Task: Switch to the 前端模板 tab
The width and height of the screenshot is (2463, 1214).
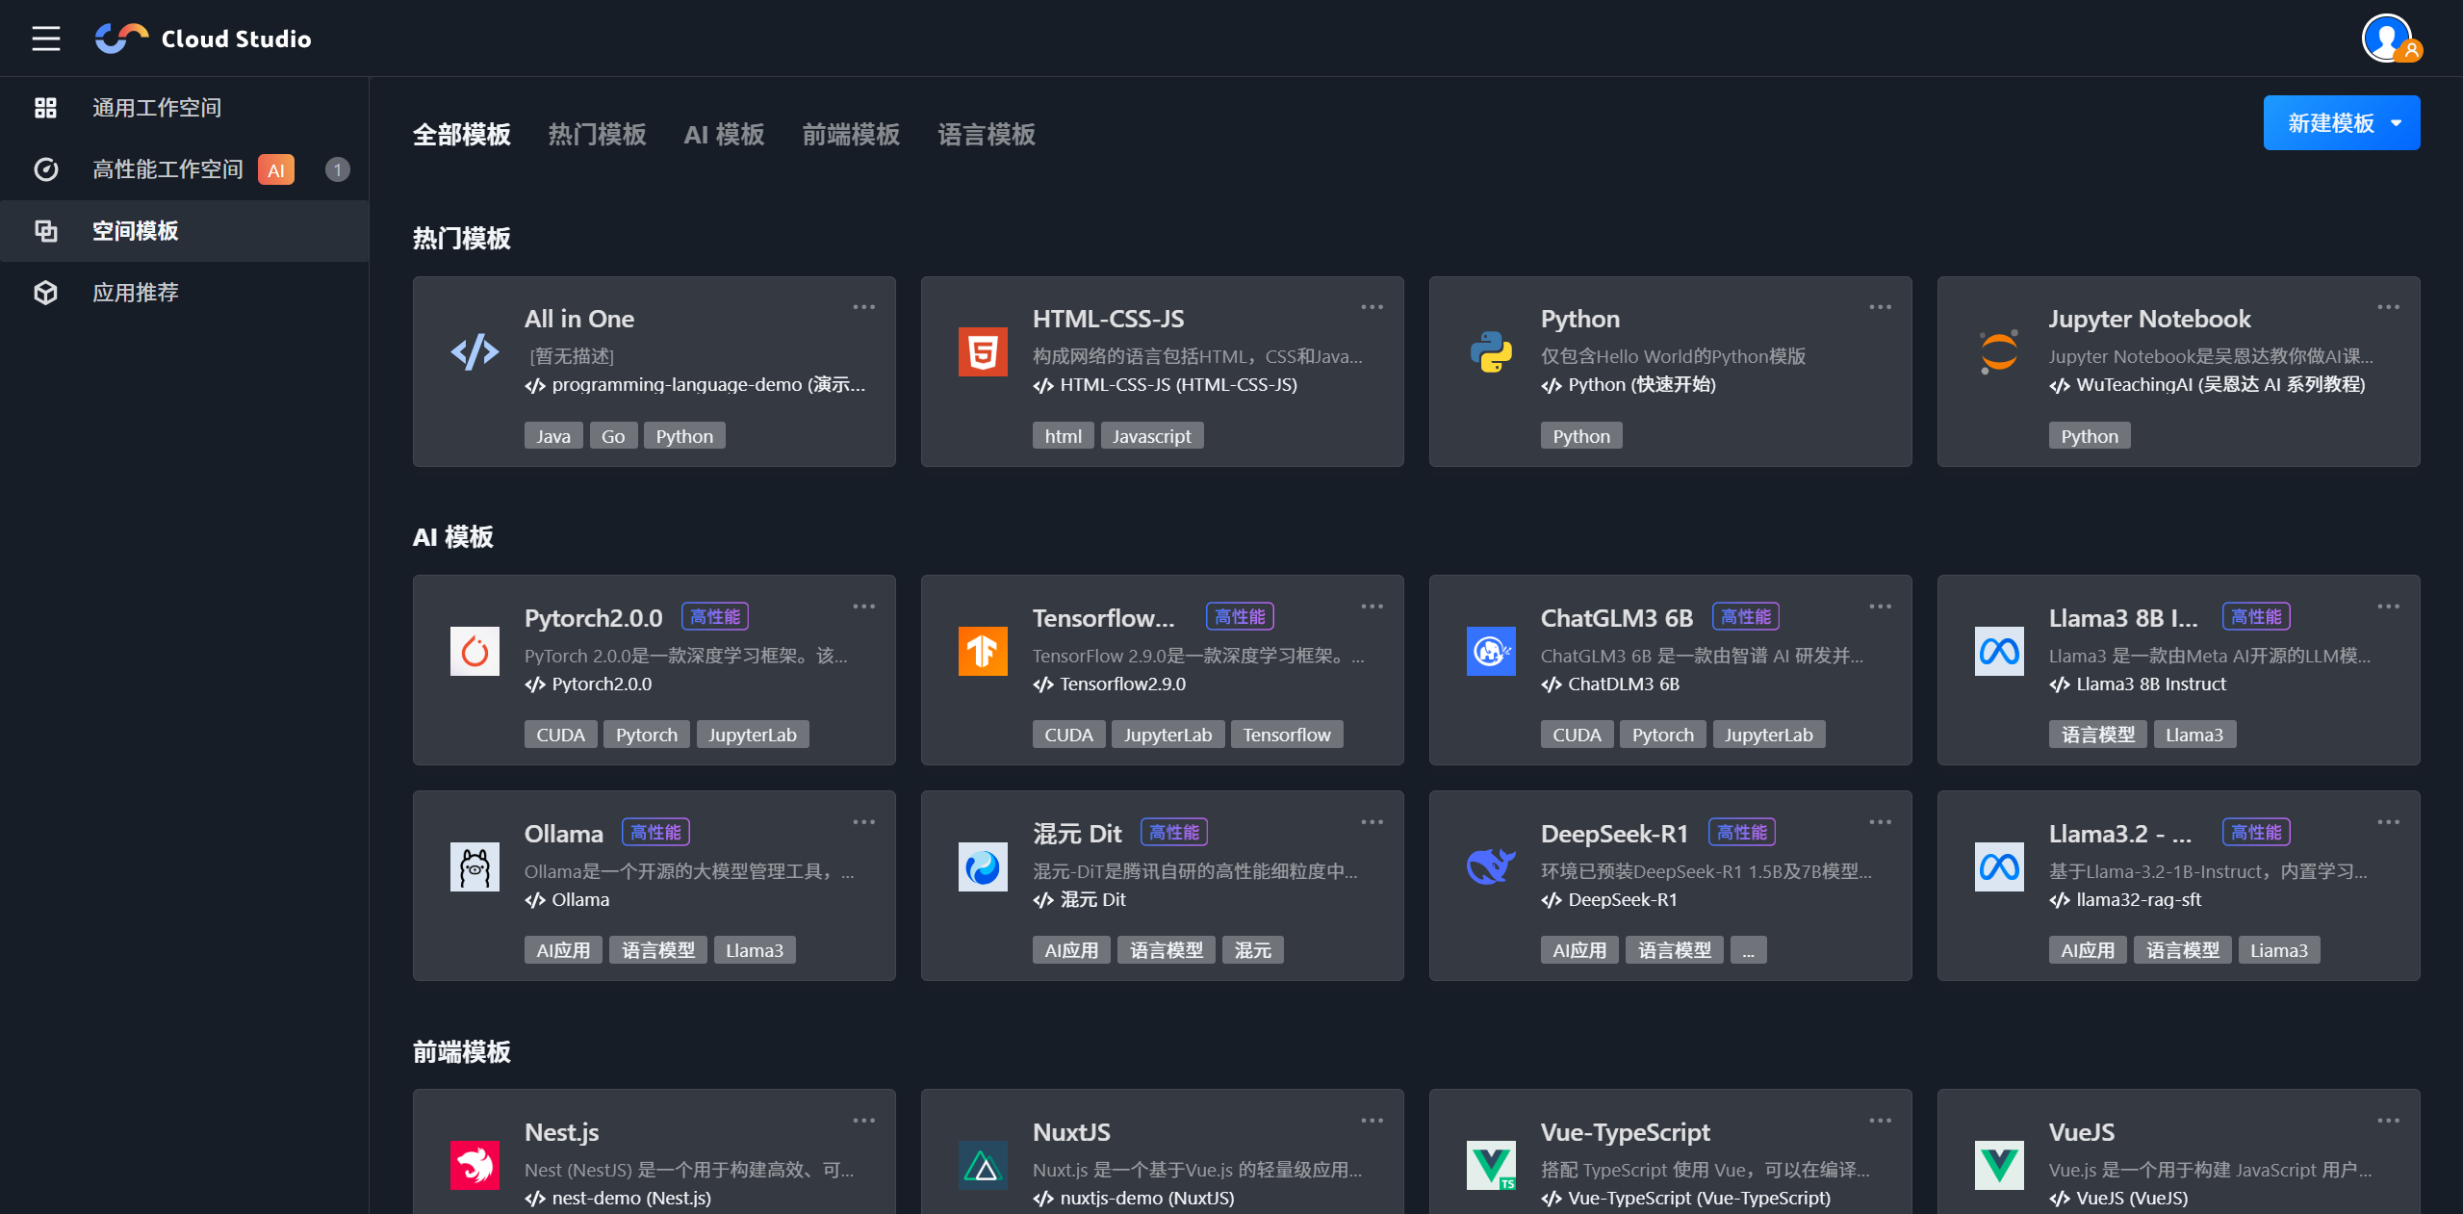Action: 852,135
